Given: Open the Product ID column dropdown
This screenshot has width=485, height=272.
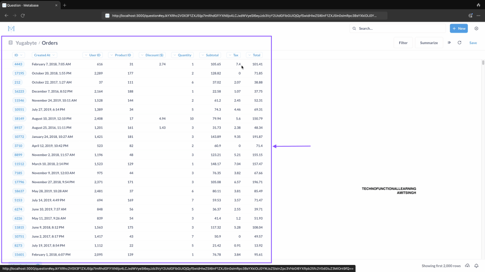Looking at the screenshot, I should pos(121,55).
